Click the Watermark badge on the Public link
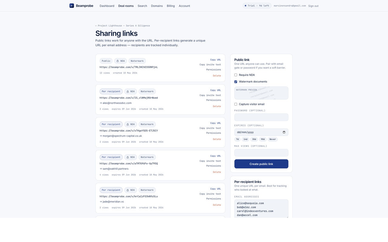Viewport: 388px width, 242px height. (x=137, y=61)
